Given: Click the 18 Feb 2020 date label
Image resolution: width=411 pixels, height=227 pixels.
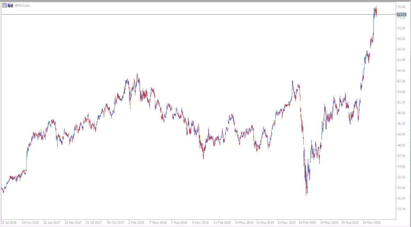Looking at the screenshot, I should point(307,222).
